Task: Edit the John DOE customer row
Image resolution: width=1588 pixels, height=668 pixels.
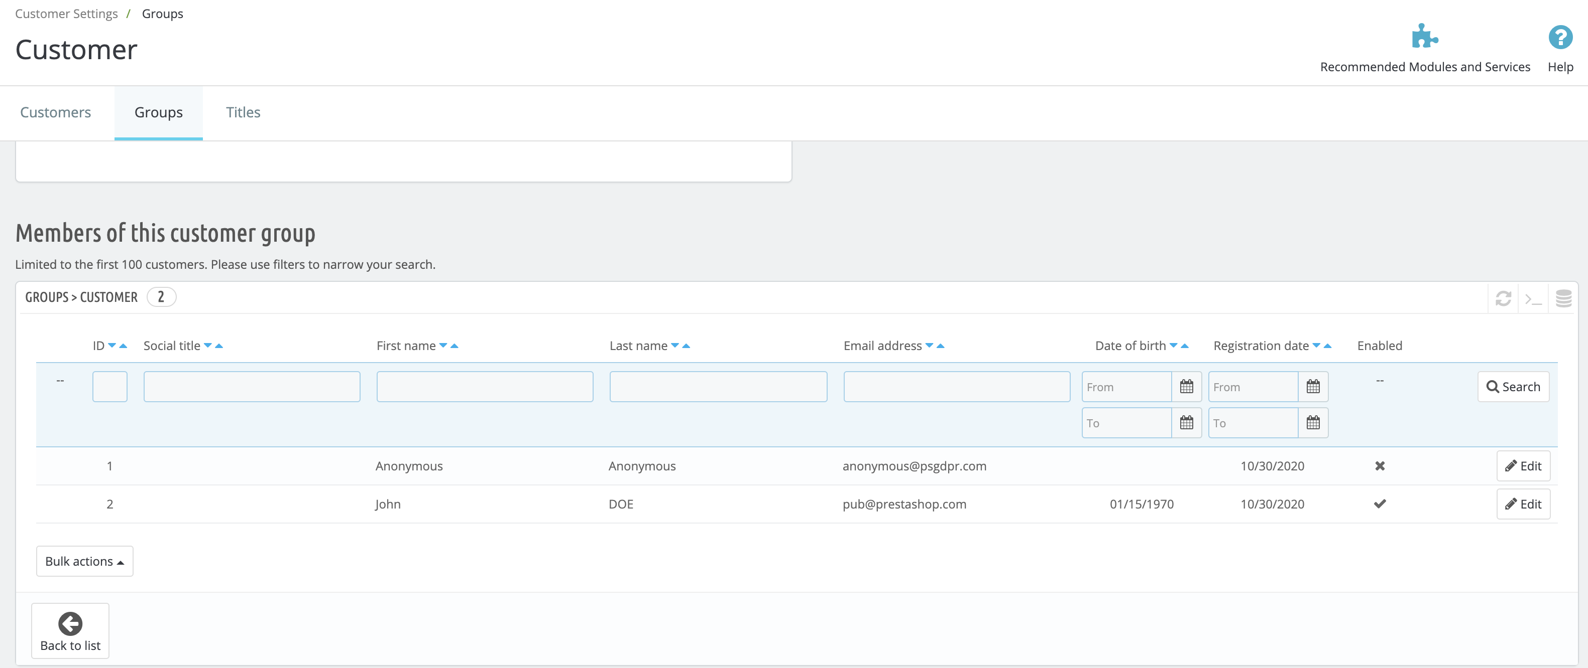Action: pyautogui.click(x=1523, y=504)
